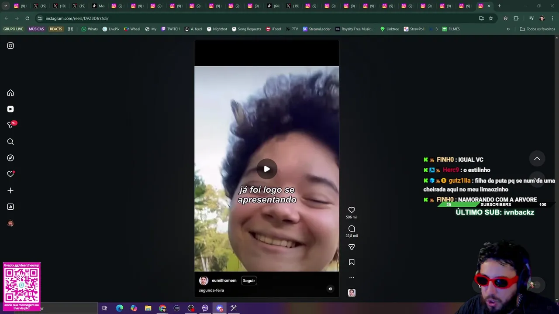The image size is (559, 314).
Task: Open the StrawPoll bookmark
Action: pos(414,29)
